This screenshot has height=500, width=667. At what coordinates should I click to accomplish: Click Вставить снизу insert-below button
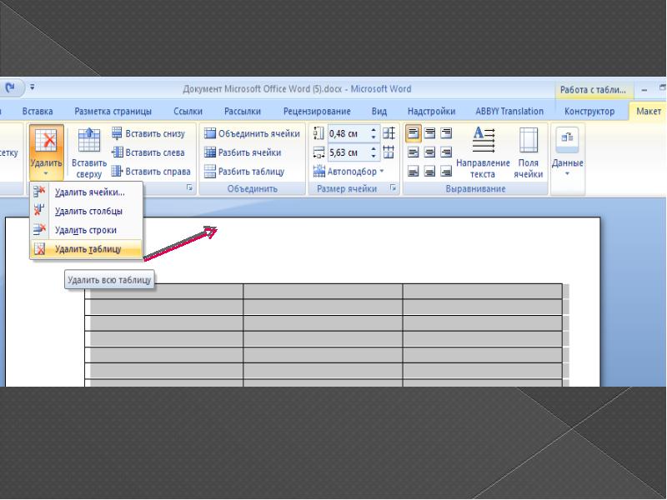click(148, 133)
